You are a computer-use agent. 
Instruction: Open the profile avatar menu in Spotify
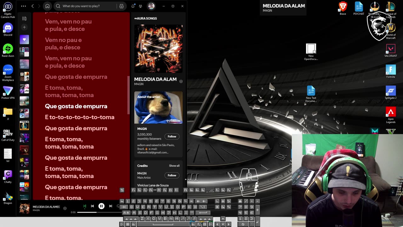coord(151,6)
